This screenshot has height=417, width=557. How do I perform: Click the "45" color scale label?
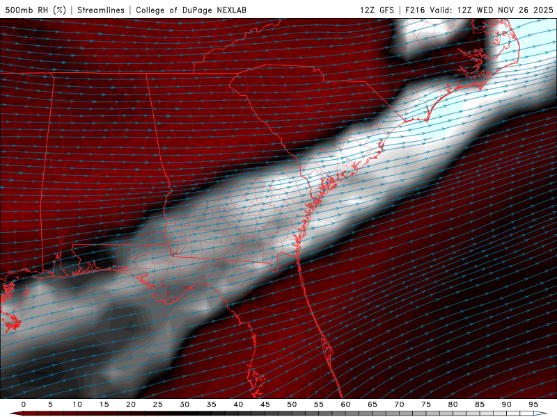pyautogui.click(x=265, y=404)
